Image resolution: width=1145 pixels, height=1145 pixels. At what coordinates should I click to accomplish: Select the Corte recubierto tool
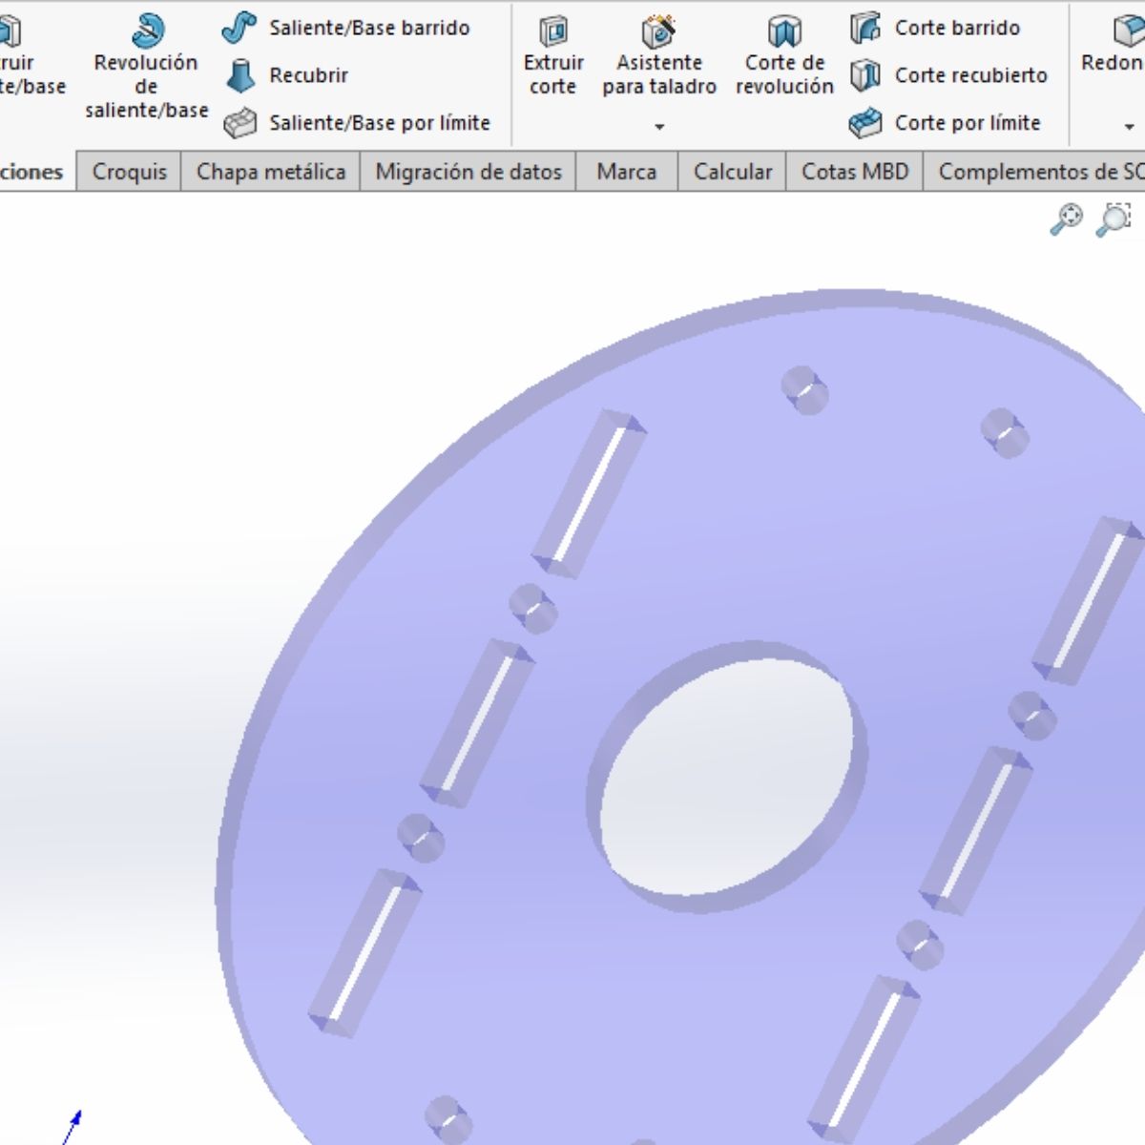point(864,75)
